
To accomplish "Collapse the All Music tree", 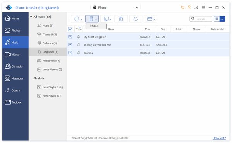I will 31,17.
